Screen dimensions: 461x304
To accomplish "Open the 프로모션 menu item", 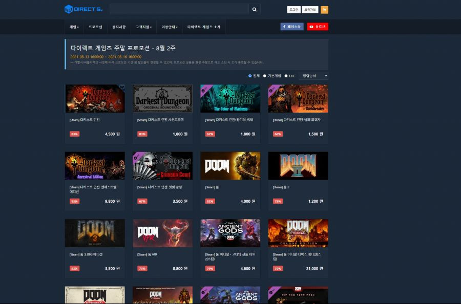I will pos(95,27).
